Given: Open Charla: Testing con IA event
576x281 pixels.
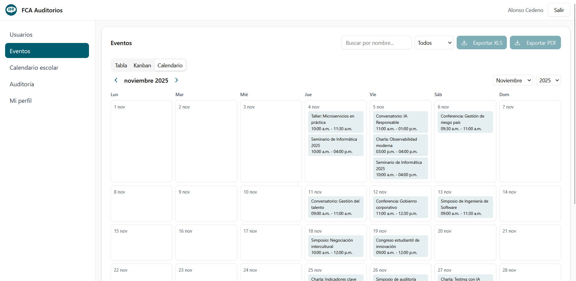Looking at the screenshot, I should (465, 278).
